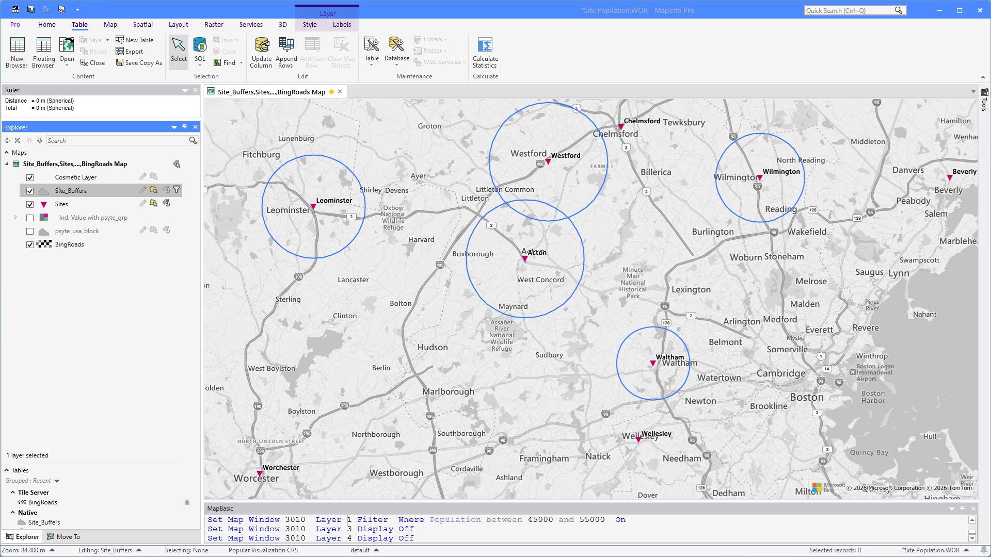The height and width of the screenshot is (557, 991).
Task: Click filter icon on Site_Buffers layer
Action: coord(177,190)
